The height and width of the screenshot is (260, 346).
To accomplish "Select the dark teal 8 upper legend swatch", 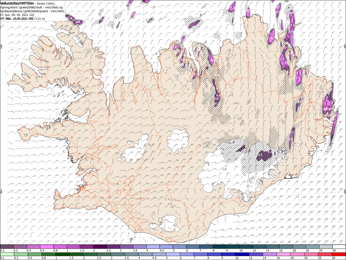I will 219,247.
